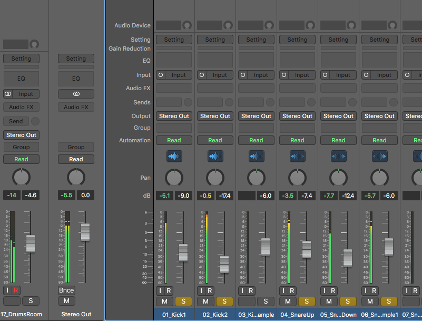Click EQ thumbnail on Stereo Out strip

tap(76, 79)
